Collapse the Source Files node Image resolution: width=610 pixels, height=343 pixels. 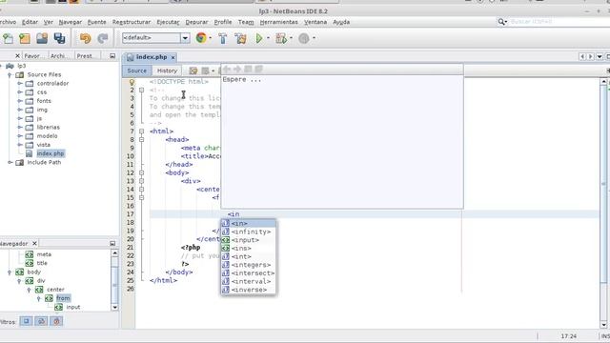click(10, 74)
